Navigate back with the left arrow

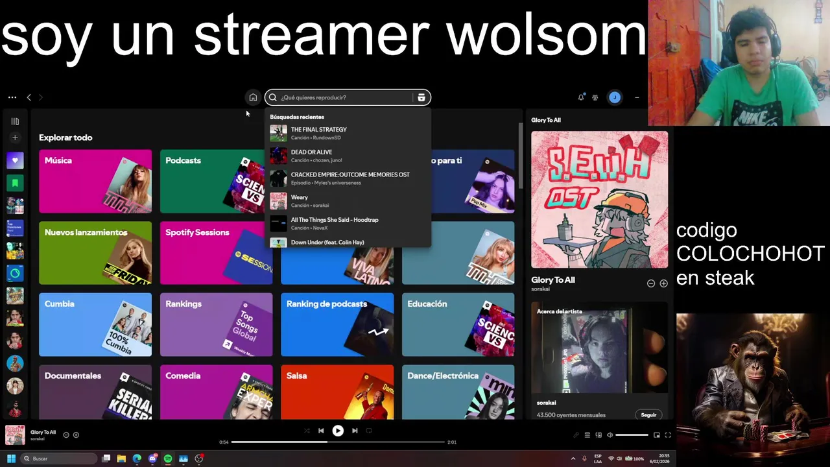pos(29,97)
